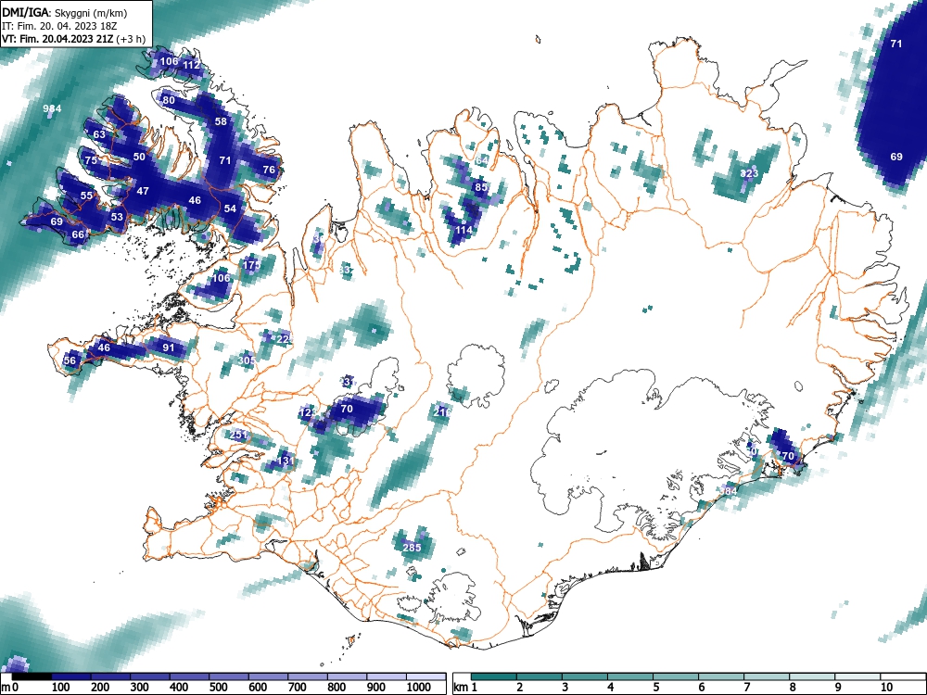Click the visibility label 112 in the Westfjords
This screenshot has width=927, height=695.
pyautogui.click(x=192, y=65)
